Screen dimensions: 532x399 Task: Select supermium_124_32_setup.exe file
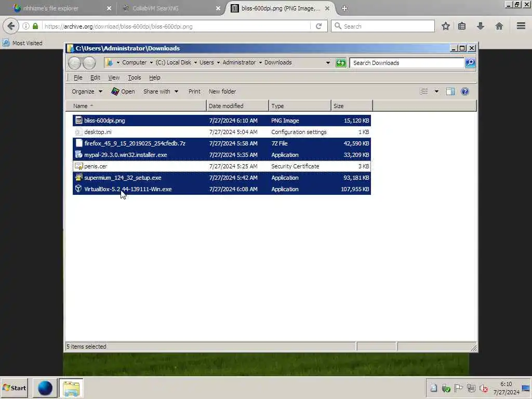[221, 178]
